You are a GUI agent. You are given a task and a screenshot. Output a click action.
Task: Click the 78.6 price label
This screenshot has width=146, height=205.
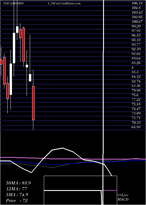click(135, 95)
